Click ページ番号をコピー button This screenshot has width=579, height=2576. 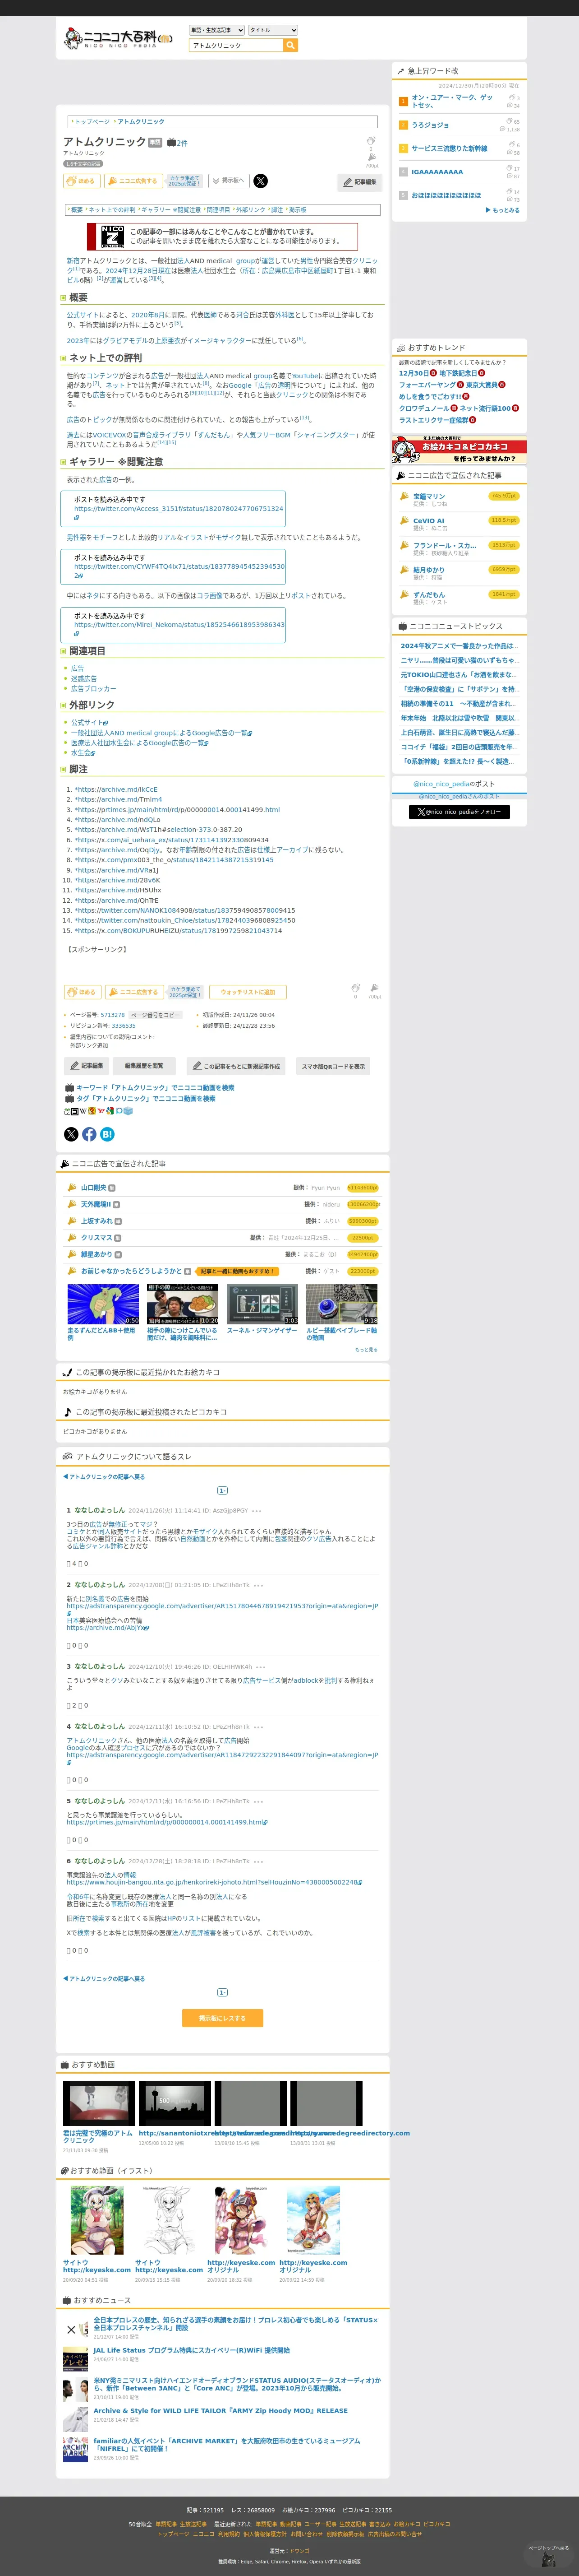155,1015
